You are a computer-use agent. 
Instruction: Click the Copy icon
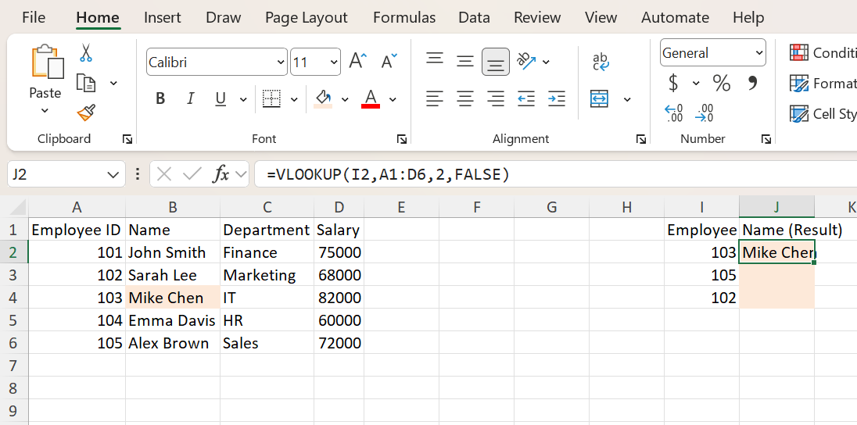coord(86,83)
